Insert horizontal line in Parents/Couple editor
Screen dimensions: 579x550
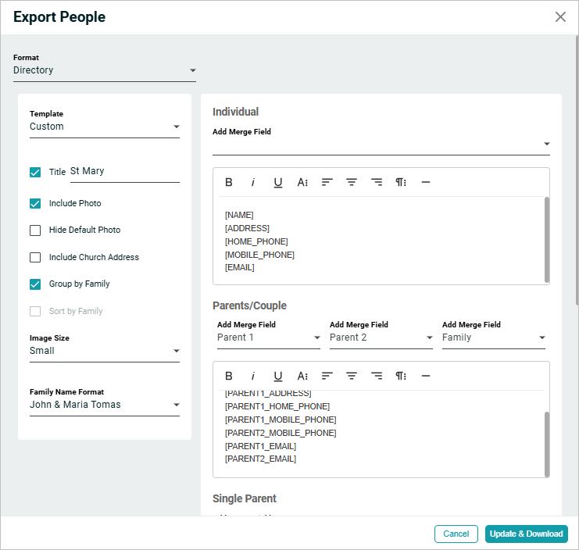[x=426, y=376]
